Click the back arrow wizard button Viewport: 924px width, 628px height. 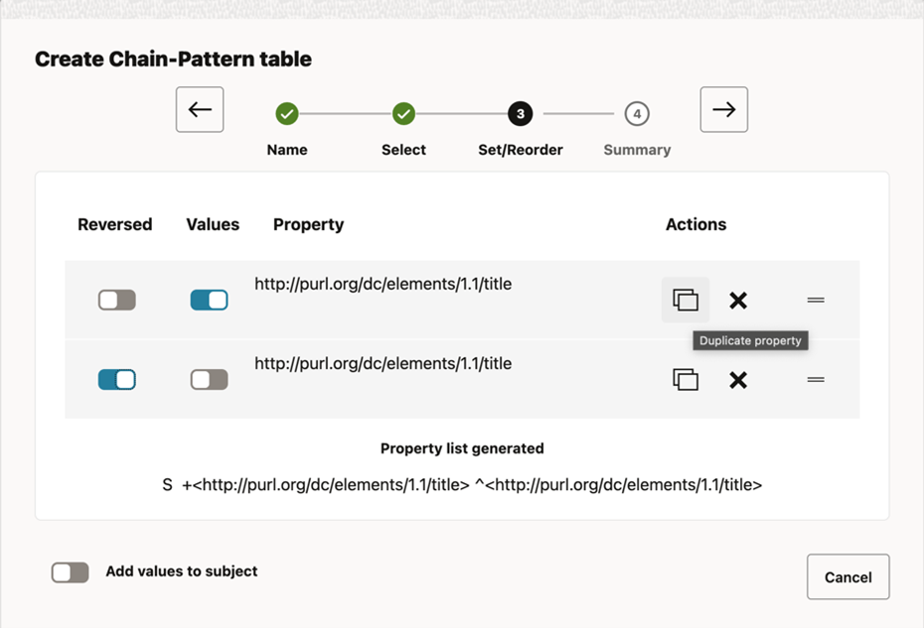200,110
